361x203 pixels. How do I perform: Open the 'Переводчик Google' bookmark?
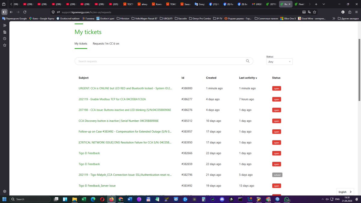click(14, 18)
